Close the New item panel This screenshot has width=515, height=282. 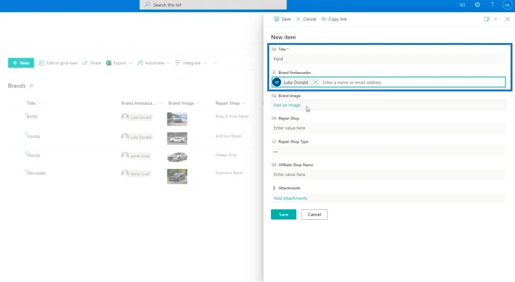[507, 19]
